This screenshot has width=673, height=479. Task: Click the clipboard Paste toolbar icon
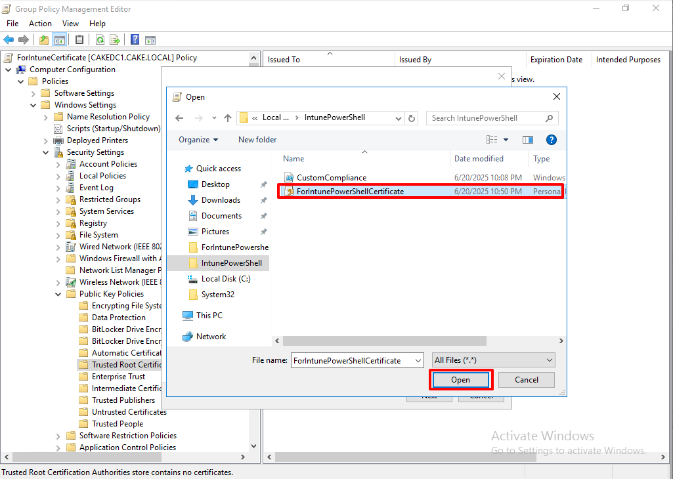79,40
